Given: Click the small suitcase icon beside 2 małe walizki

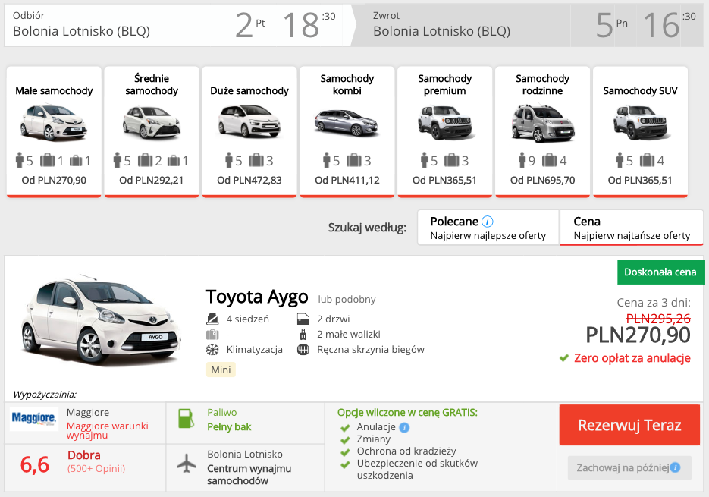Looking at the screenshot, I should click(x=303, y=335).
